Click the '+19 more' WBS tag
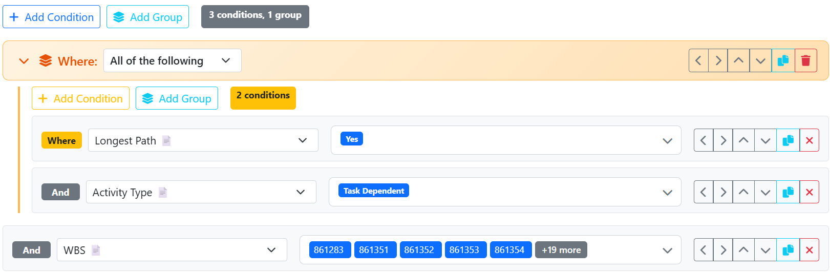The image size is (830, 272). (561, 250)
